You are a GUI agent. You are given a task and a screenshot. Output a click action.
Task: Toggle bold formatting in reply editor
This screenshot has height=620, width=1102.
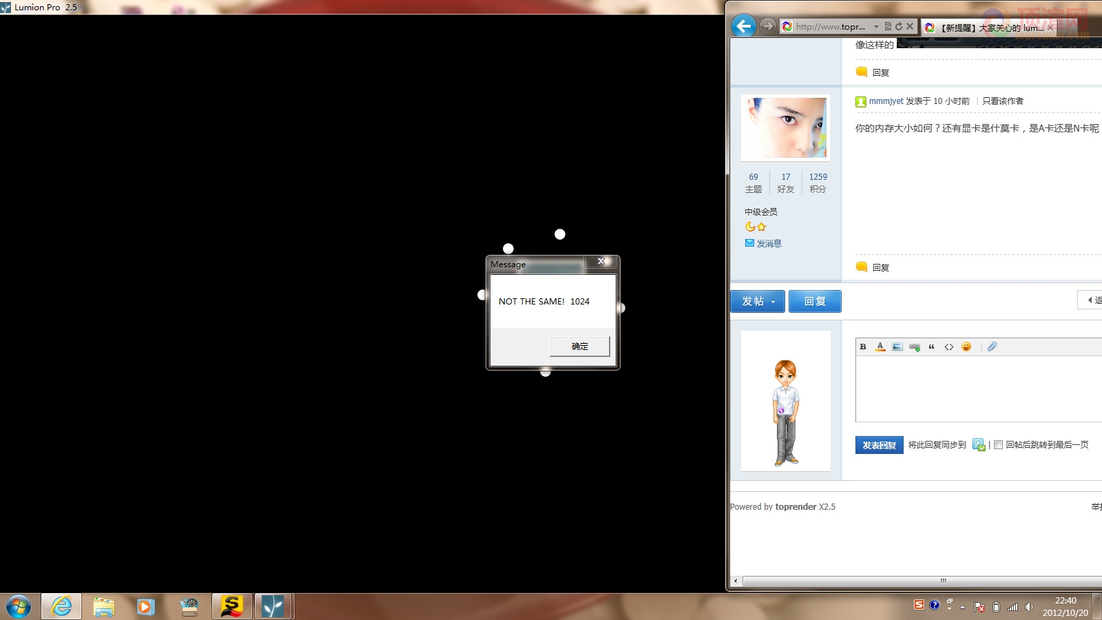coord(863,347)
